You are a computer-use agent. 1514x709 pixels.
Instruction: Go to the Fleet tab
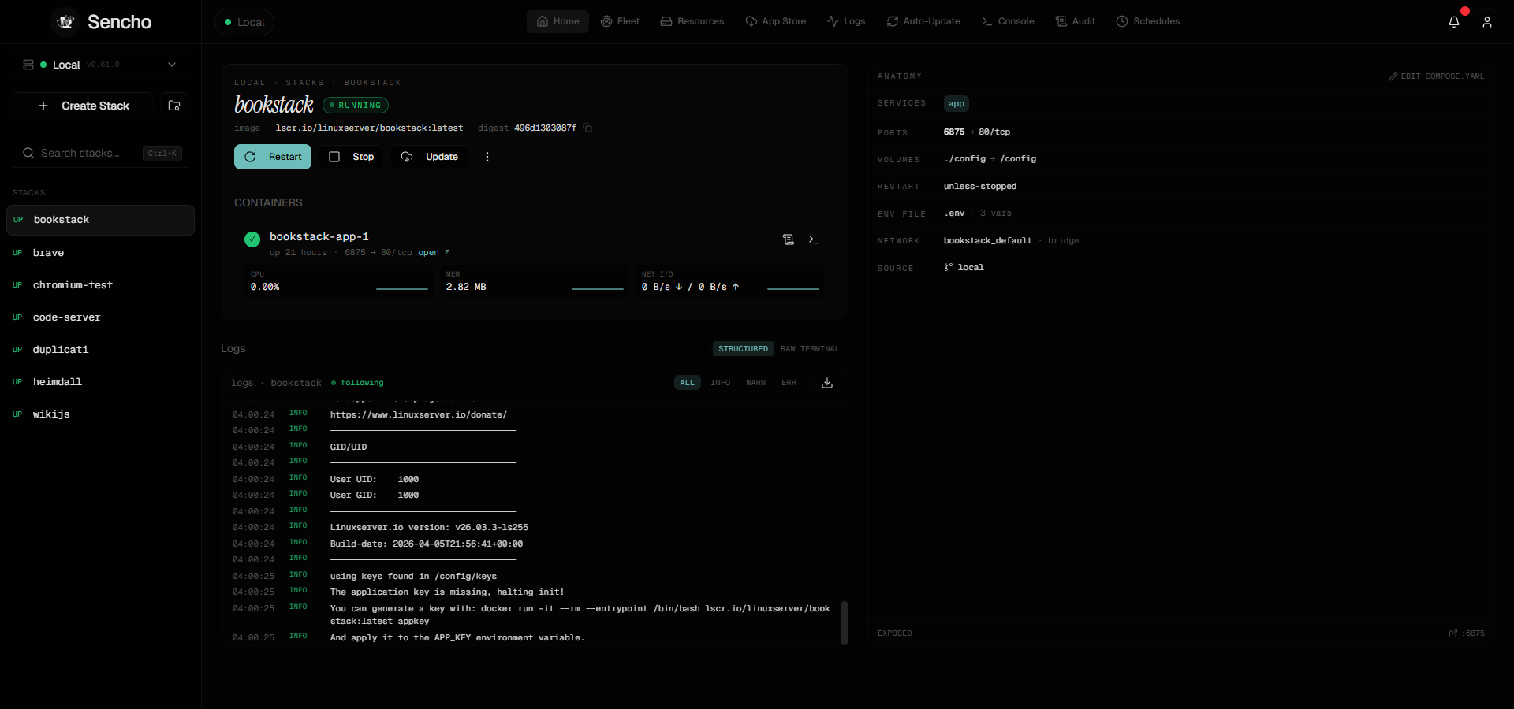point(620,21)
